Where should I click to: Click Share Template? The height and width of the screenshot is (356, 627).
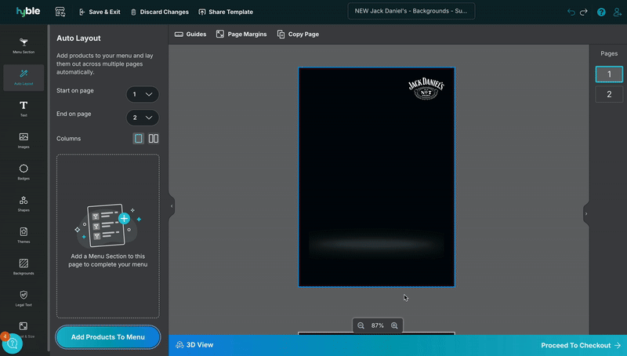pos(226,12)
